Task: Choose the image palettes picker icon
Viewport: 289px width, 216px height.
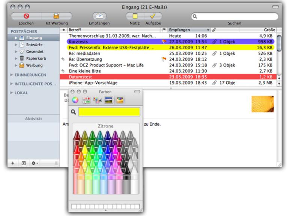Action: [108, 100]
